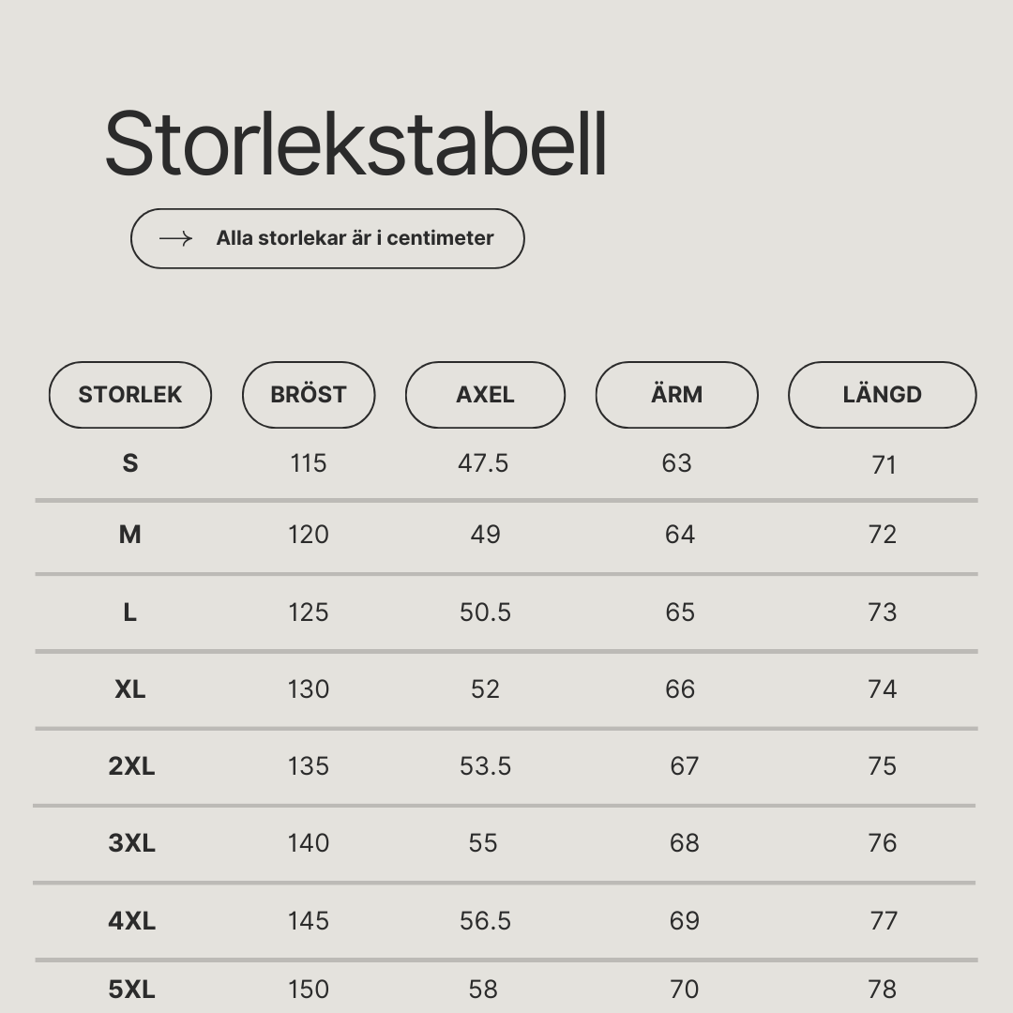The image size is (1013, 1013).
Task: Choose the LÄNGD column header
Action: tap(882, 395)
